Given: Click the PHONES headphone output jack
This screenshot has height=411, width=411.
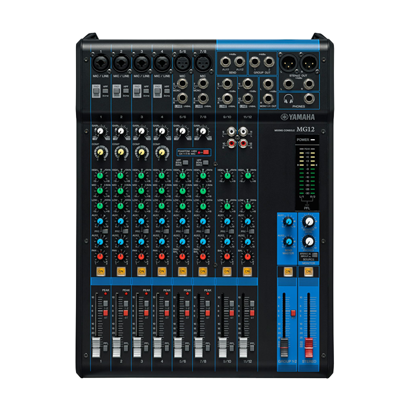Looking at the screenshot, I should click(309, 99).
